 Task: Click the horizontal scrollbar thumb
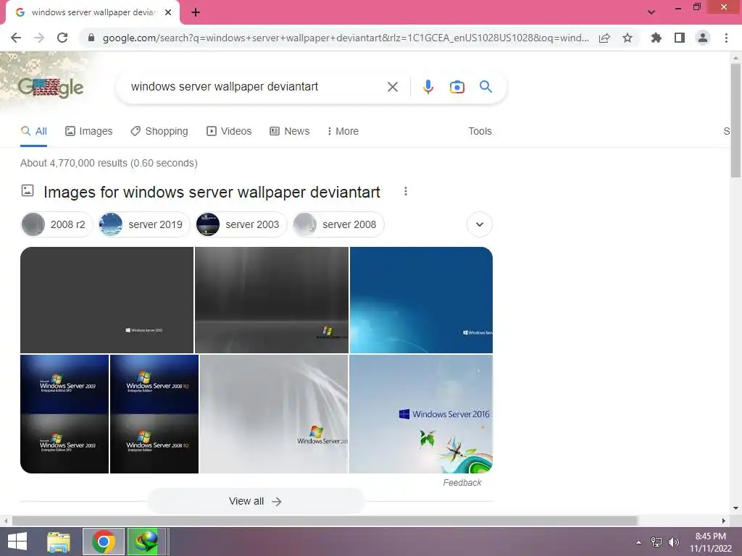(x=325, y=521)
